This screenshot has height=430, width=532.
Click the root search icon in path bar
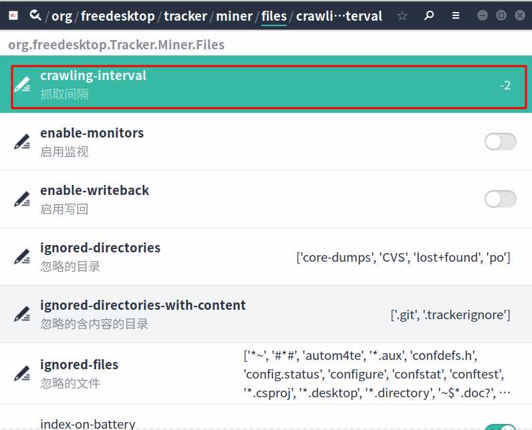point(35,15)
